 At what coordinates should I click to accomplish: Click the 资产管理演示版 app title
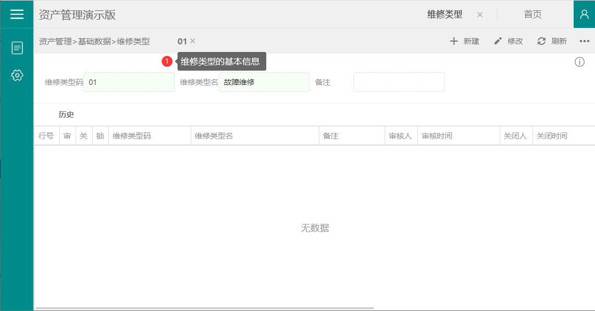(x=77, y=15)
